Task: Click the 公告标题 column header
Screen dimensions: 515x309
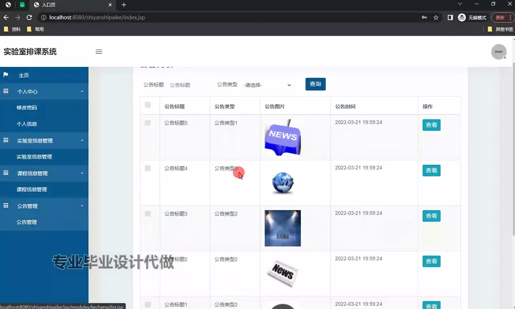Action: pyautogui.click(x=175, y=107)
